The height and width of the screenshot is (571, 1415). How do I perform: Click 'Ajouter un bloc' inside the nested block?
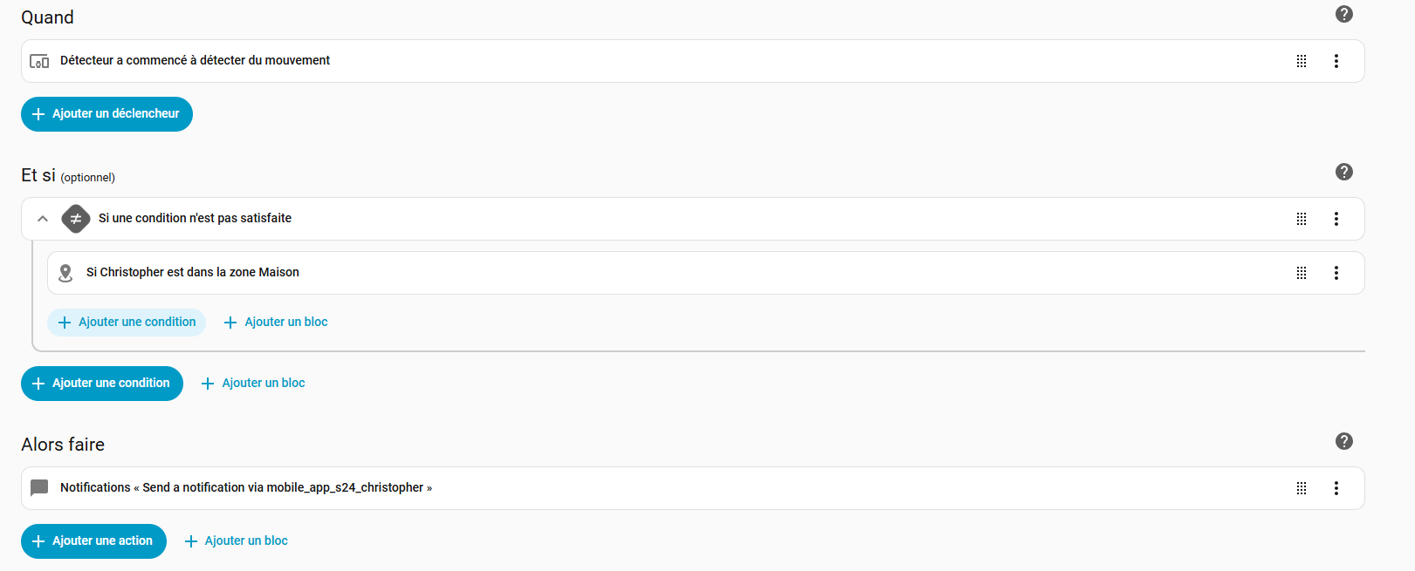pos(276,323)
